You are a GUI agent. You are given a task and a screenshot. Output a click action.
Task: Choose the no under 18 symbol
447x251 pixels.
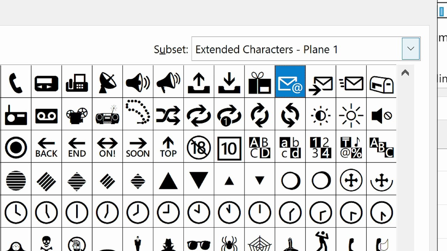point(199,146)
